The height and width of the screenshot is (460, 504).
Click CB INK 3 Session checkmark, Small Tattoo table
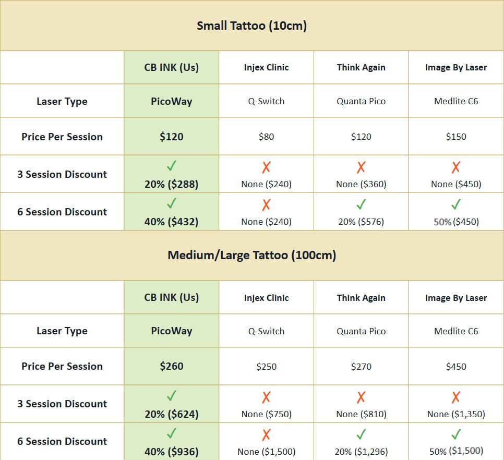click(172, 166)
